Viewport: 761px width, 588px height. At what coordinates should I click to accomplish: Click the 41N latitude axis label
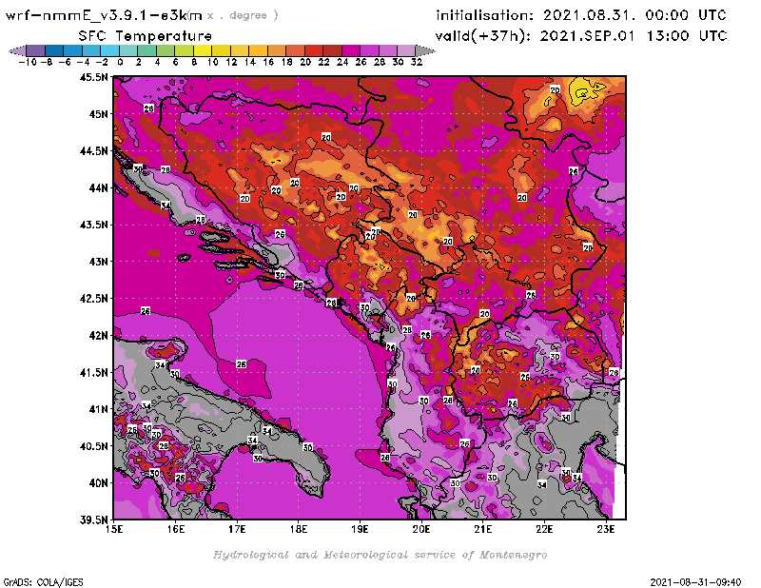point(98,409)
